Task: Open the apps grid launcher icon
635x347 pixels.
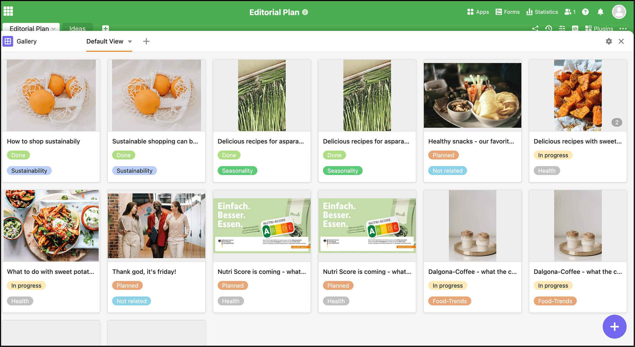Action: (8, 11)
